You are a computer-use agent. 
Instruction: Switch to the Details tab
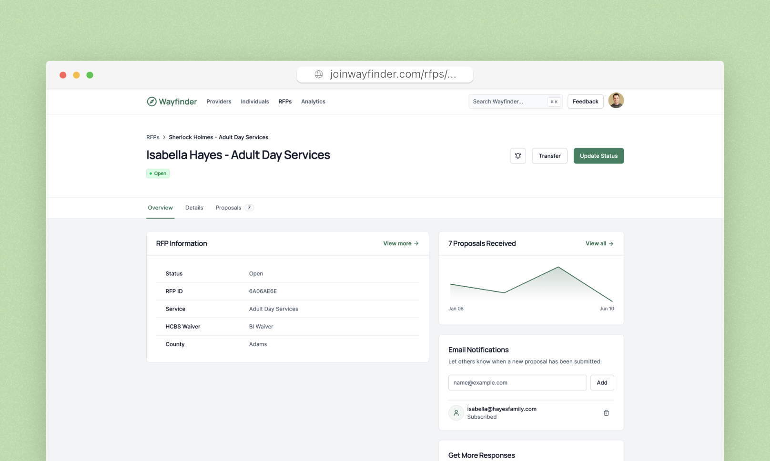coord(194,208)
